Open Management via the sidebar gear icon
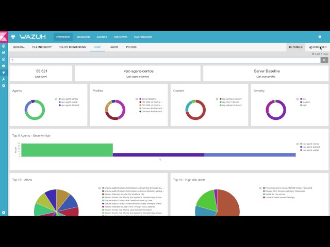The height and width of the screenshot is (247, 330). click(x=4, y=86)
